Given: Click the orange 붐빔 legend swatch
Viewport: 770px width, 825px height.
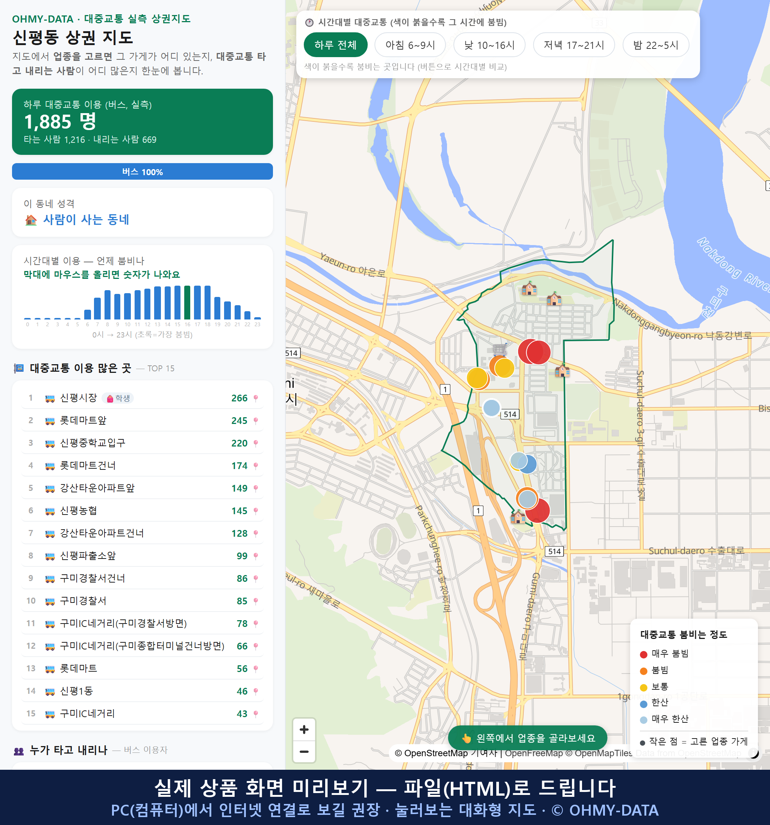Looking at the screenshot, I should click(644, 671).
